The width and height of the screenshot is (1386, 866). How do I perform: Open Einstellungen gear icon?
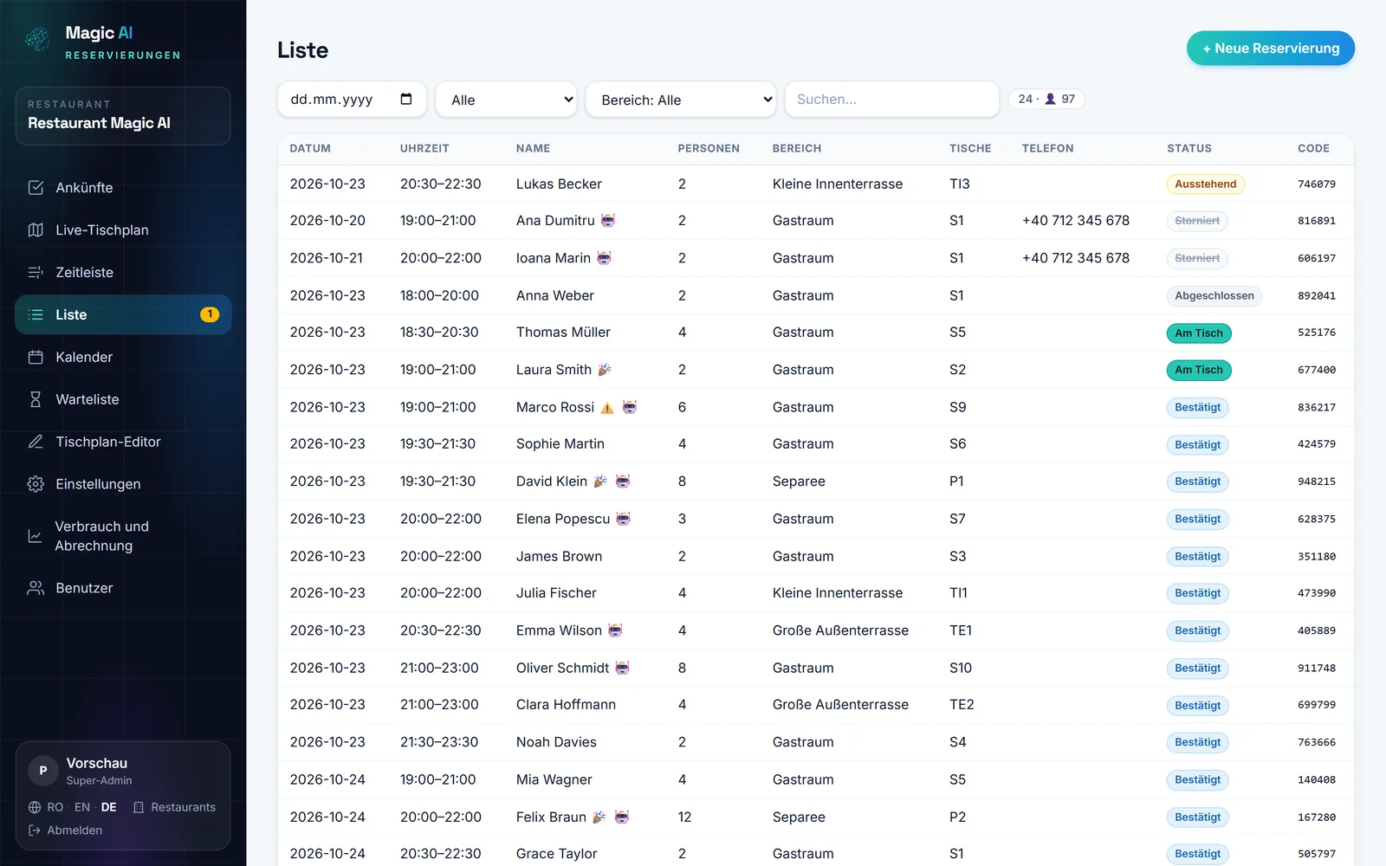(36, 485)
